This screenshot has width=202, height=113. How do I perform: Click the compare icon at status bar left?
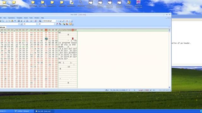click(107, 90)
